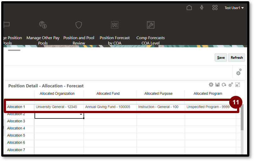Viewport: 254px width, 161px height.
Task: Open Comp Forecasts COA Level tab
Action: 151,40
